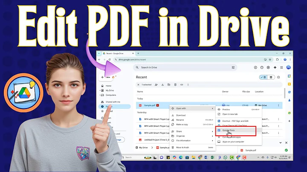This screenshot has width=307, height=172.
Task: Open Sample.pdf from the upload panel
Action: coord(251,150)
